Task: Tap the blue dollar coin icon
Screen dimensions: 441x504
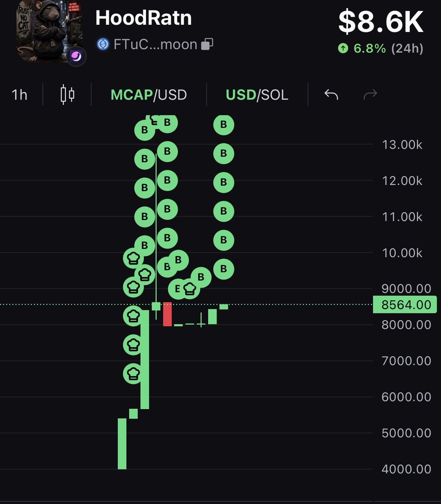Action: [x=103, y=44]
